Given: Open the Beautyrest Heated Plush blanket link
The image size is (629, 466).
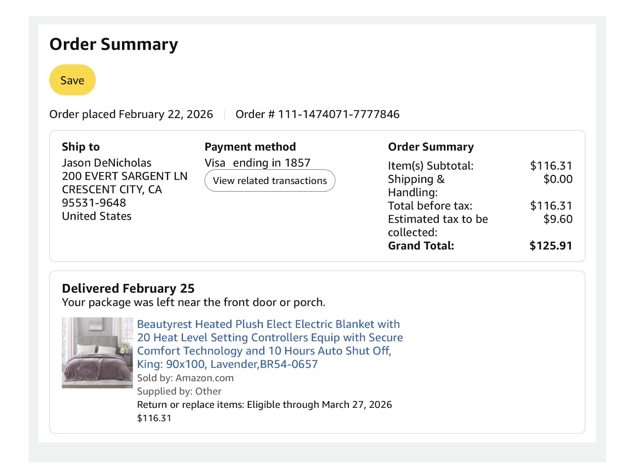Looking at the screenshot, I should coord(270,344).
